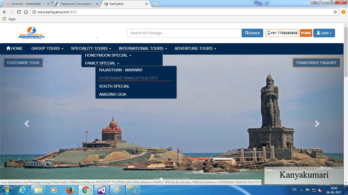Choose Amazing Goa from the submenu

coord(113,94)
